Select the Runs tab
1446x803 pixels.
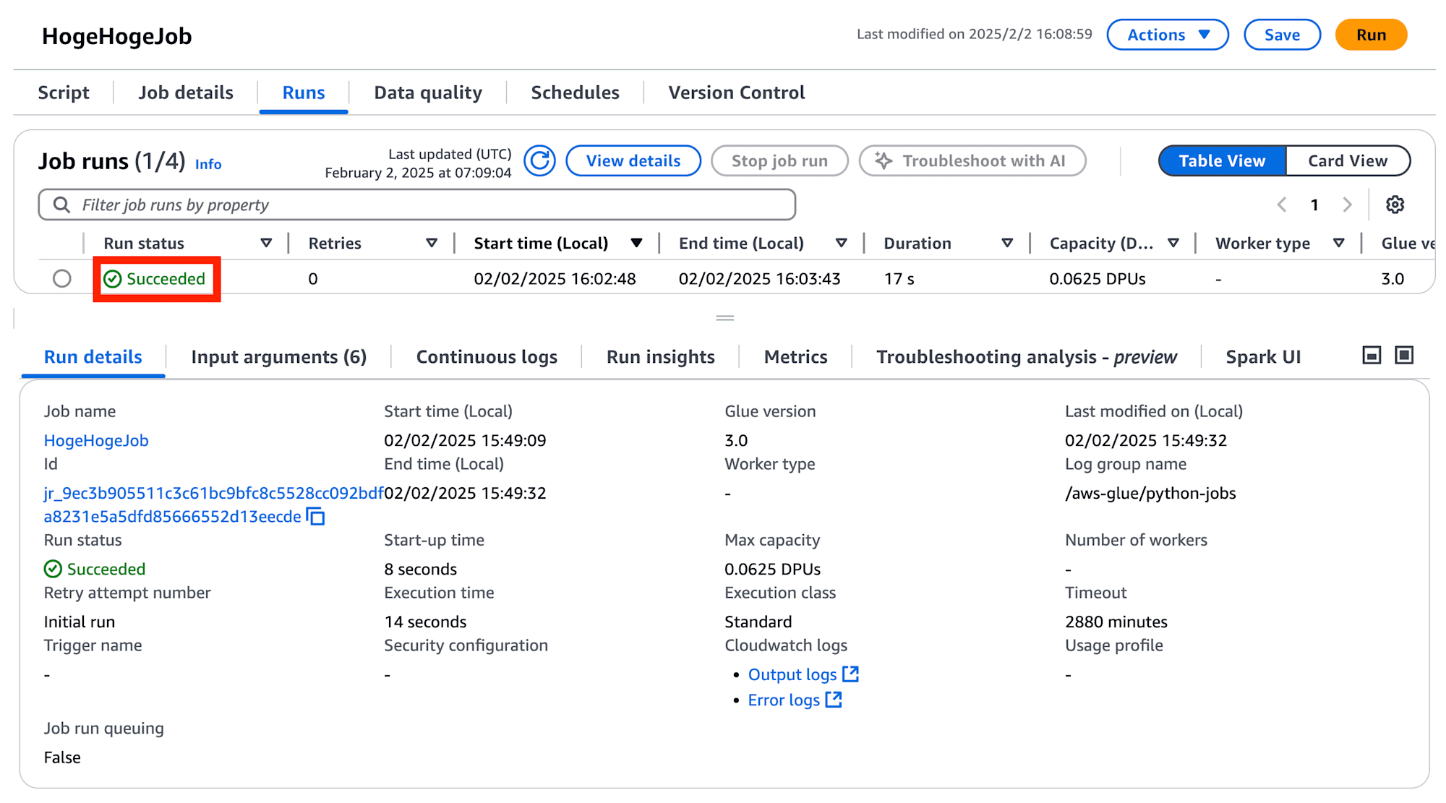304,93
